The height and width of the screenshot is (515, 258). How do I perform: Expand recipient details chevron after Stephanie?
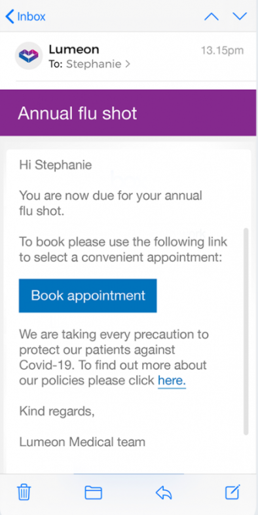pos(128,64)
